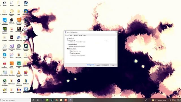This screenshot has width=181, height=102.
Task: Select the Diagnostic startup radio button
Action: [68, 44]
